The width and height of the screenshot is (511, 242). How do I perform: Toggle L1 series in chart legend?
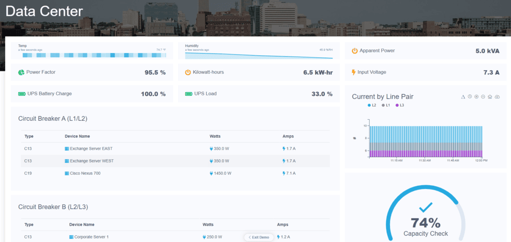point(386,106)
